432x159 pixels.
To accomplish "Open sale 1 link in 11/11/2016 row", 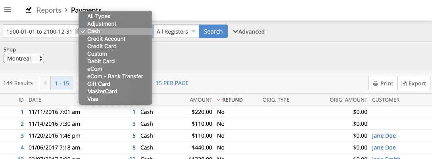I will coord(134,112).
